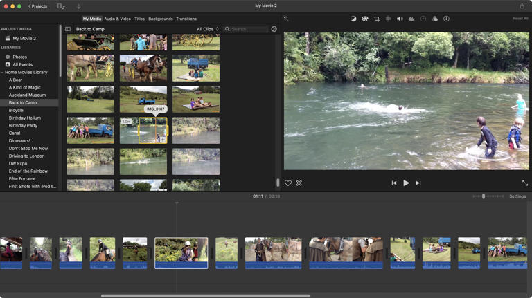532x298 pixels.
Task: Open the Titles tab
Action: 139,19
